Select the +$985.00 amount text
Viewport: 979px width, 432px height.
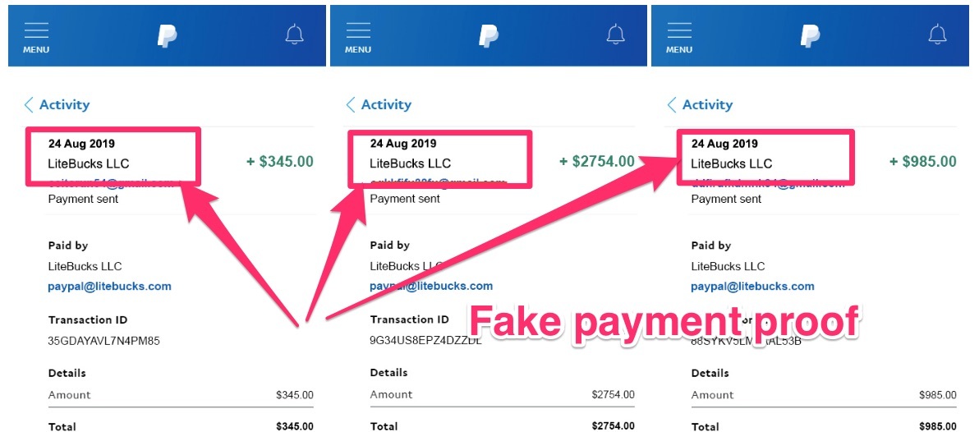point(923,162)
